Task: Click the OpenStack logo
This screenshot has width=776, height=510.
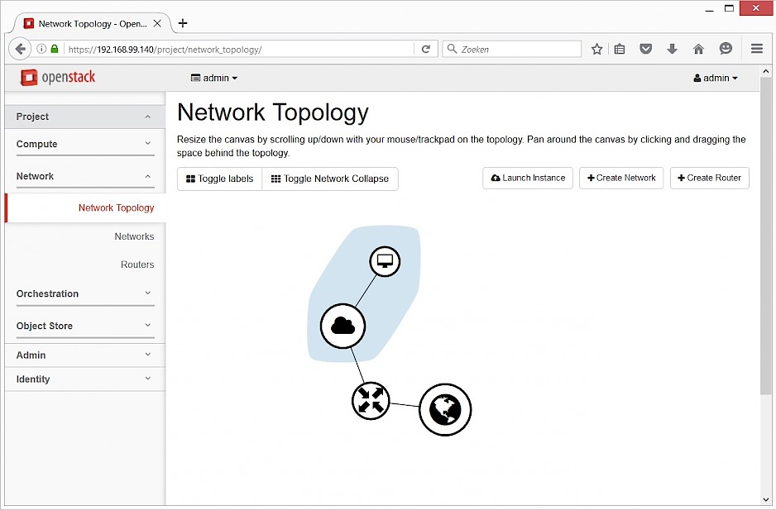Action: coord(58,78)
